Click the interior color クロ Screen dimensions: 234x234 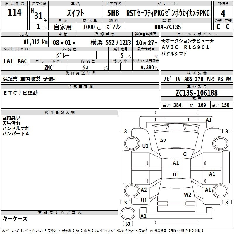click(x=85, y=68)
